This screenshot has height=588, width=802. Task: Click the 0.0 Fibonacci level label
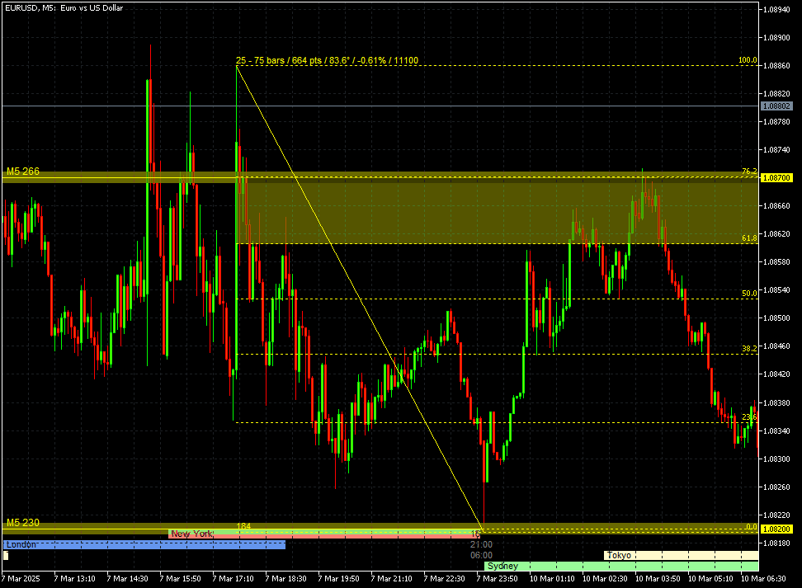click(x=751, y=527)
